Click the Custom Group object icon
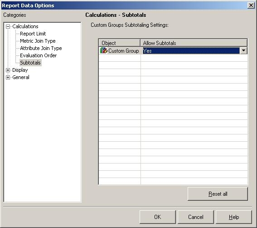Screen dimensions: 257x228 click(x=104, y=50)
